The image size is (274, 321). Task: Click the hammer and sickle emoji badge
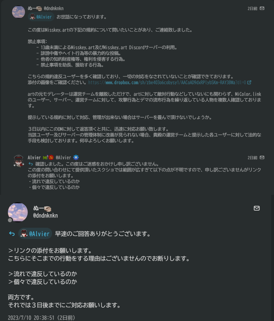tap(51, 157)
